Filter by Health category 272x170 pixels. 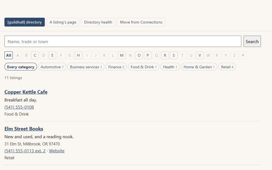click(x=170, y=67)
